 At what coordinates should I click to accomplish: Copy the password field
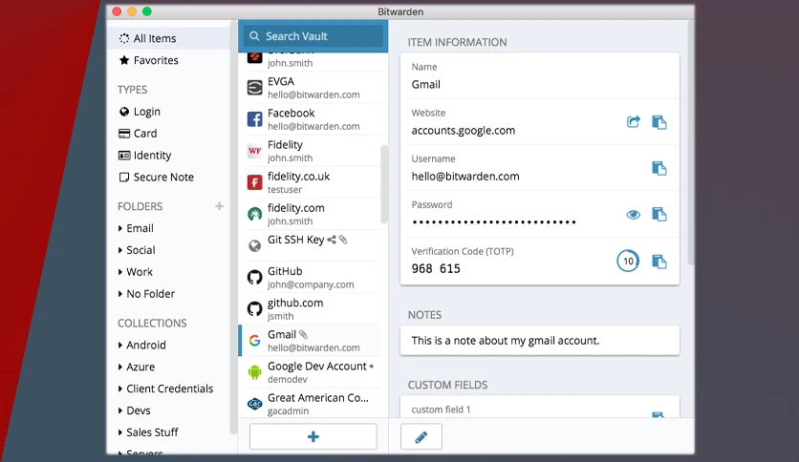tap(659, 214)
